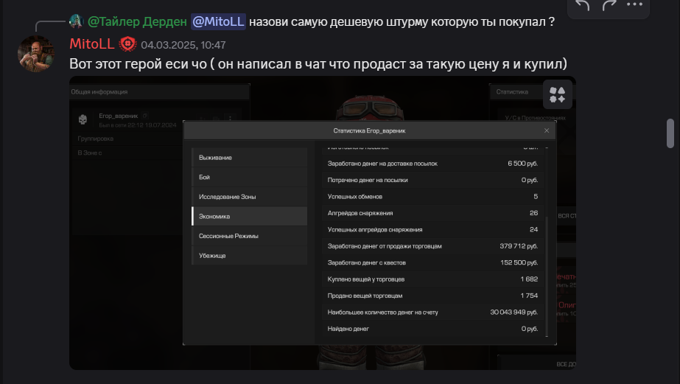The height and width of the screenshot is (384, 680).
Task: Click the Discord chat scrollbar thumb
Action: click(x=670, y=133)
